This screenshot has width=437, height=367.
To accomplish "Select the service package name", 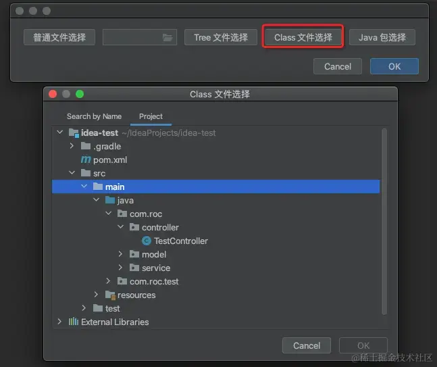I will tap(156, 268).
